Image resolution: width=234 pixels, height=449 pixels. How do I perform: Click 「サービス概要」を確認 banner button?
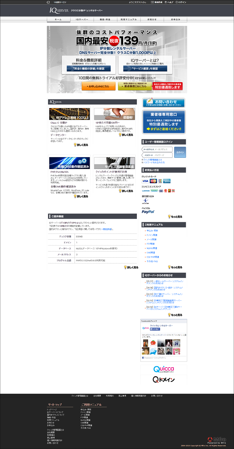[145, 68]
